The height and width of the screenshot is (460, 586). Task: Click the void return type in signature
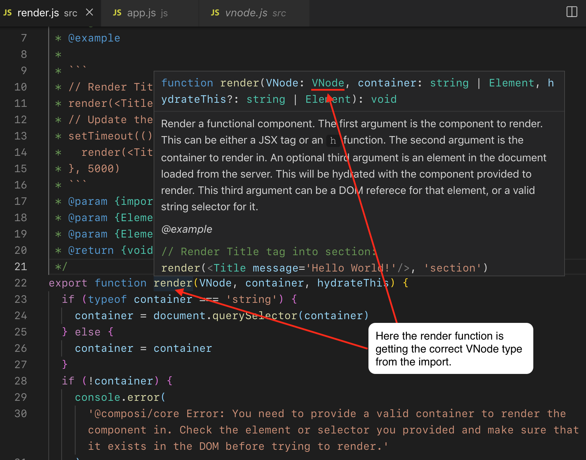[x=384, y=99]
